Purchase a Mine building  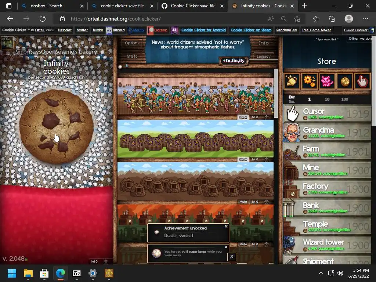[x=327, y=170]
